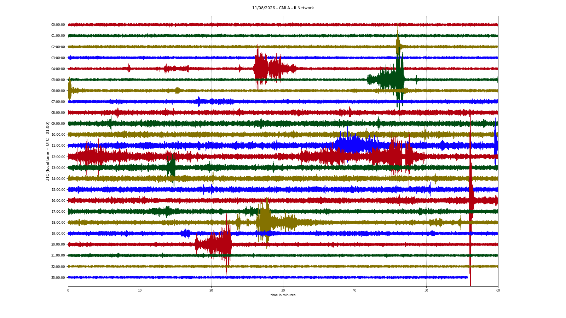Screen dimensions: 566x318
Task: Select the "08:00:00" hour label
Action: pos(58,112)
